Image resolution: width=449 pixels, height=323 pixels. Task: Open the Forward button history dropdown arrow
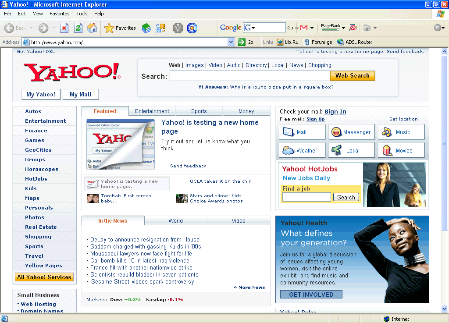click(53, 28)
